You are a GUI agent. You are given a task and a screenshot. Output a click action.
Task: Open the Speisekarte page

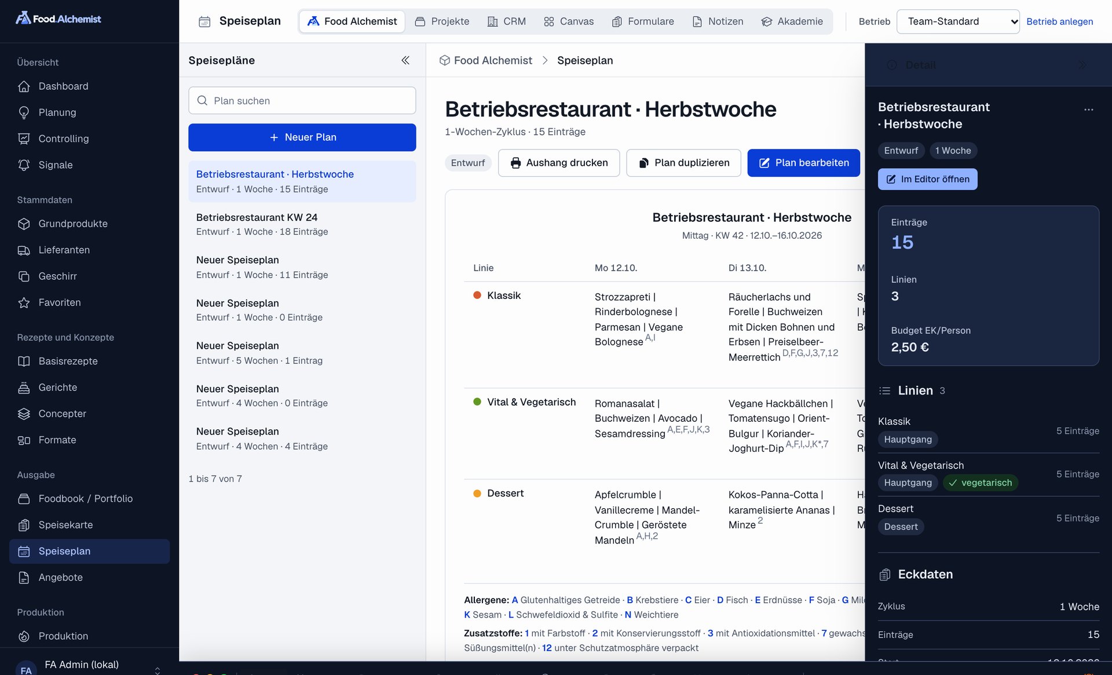[x=89, y=525]
